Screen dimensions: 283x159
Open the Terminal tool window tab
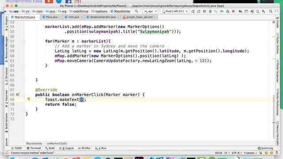[34, 148]
